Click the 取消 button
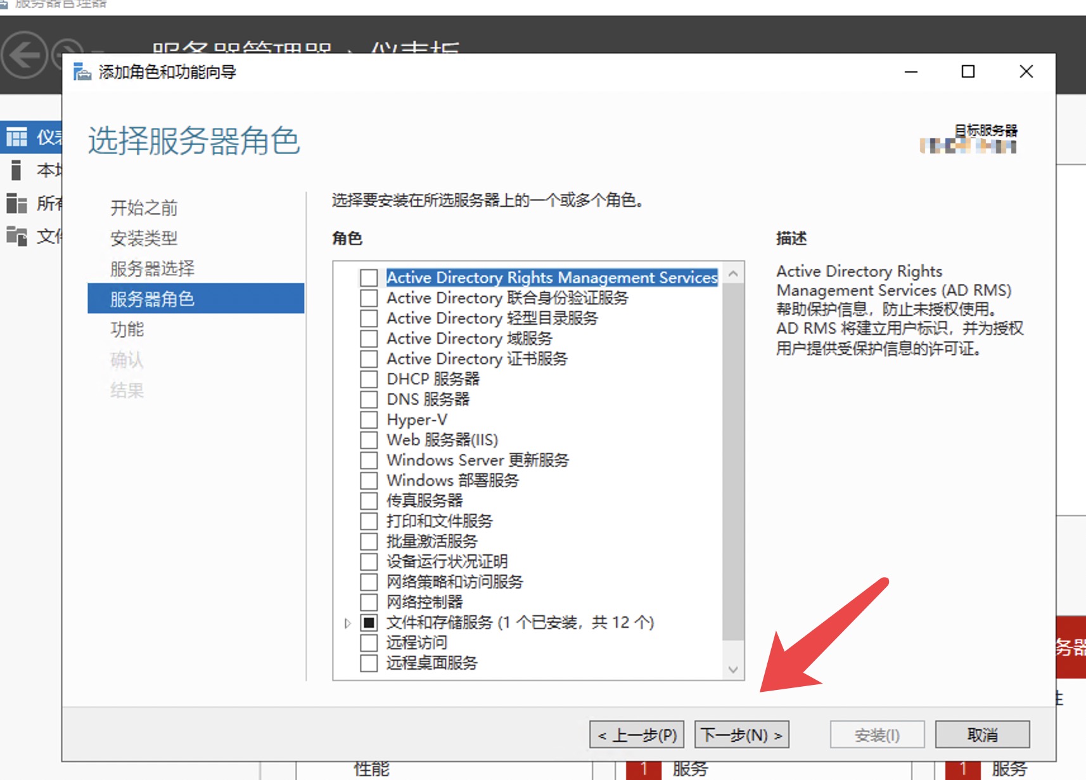Screen dimensions: 1086x780 983,735
